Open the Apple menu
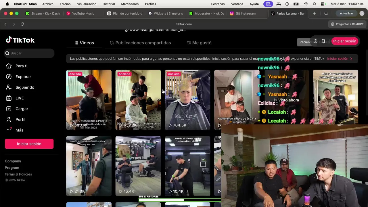The width and height of the screenshot is (368, 207). 7,4
